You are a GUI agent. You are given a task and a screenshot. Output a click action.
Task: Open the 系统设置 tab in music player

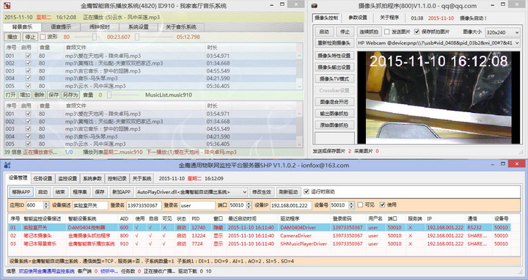click(138, 27)
